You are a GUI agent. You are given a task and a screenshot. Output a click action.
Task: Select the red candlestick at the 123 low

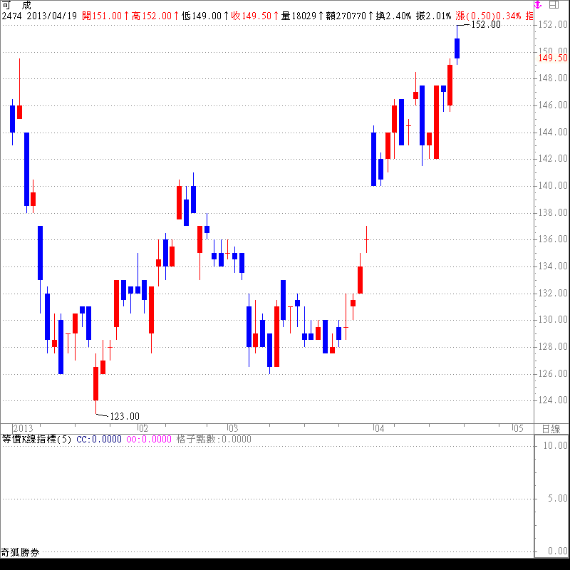point(95,383)
